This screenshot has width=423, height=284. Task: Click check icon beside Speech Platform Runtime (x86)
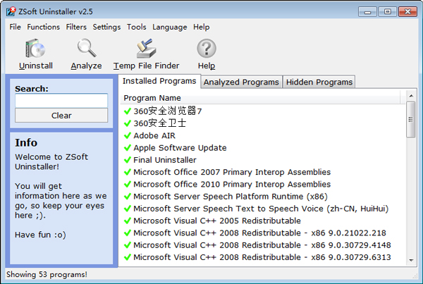(x=128, y=197)
